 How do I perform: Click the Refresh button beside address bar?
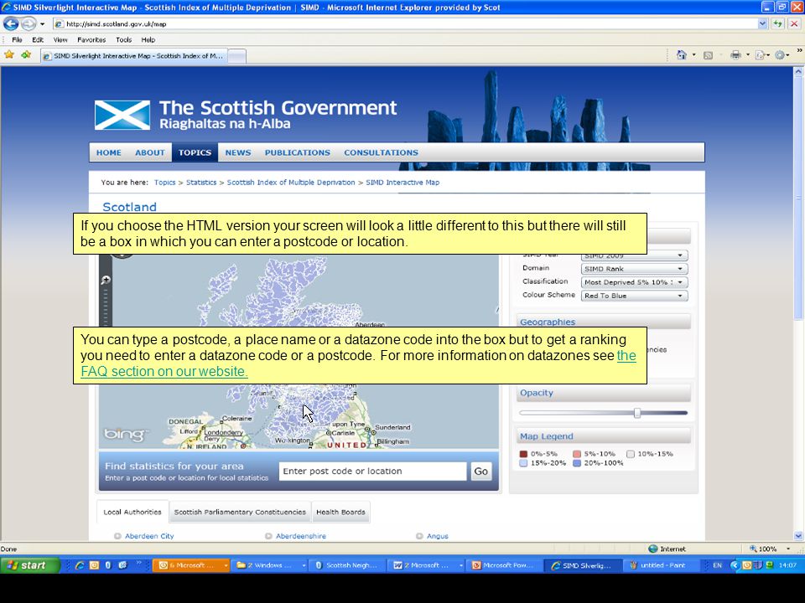778,23
